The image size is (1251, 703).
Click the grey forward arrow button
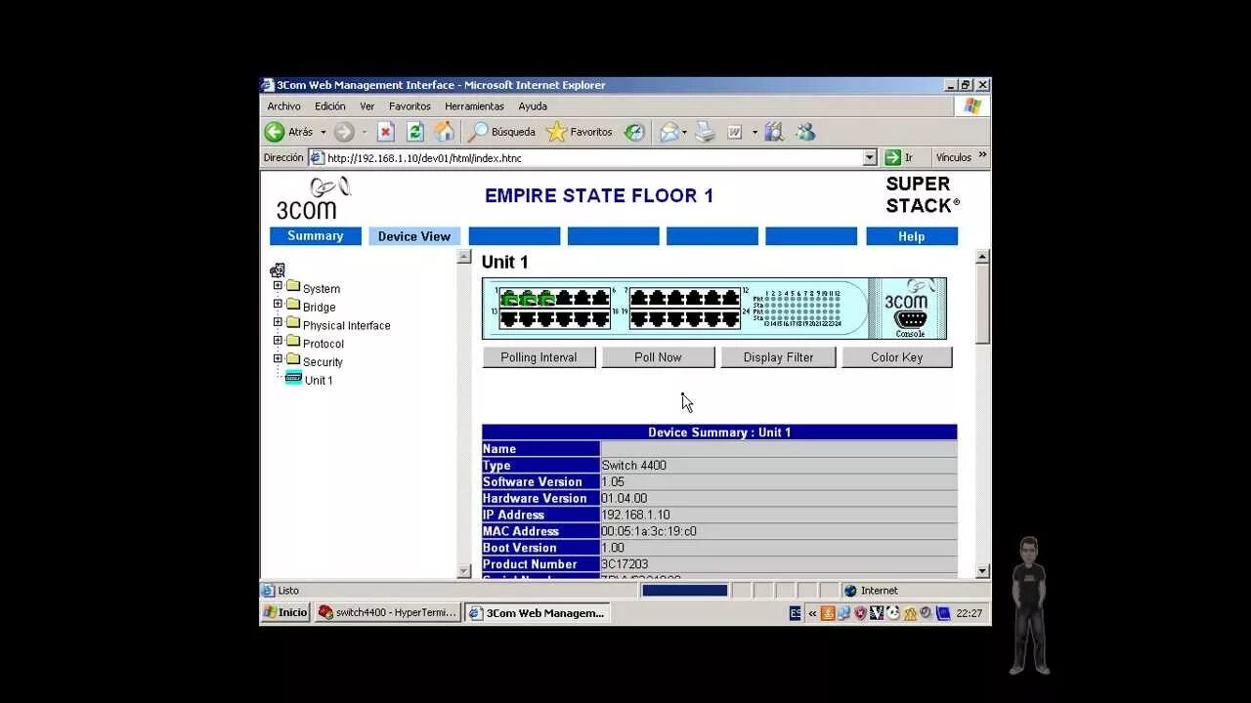[x=344, y=132]
